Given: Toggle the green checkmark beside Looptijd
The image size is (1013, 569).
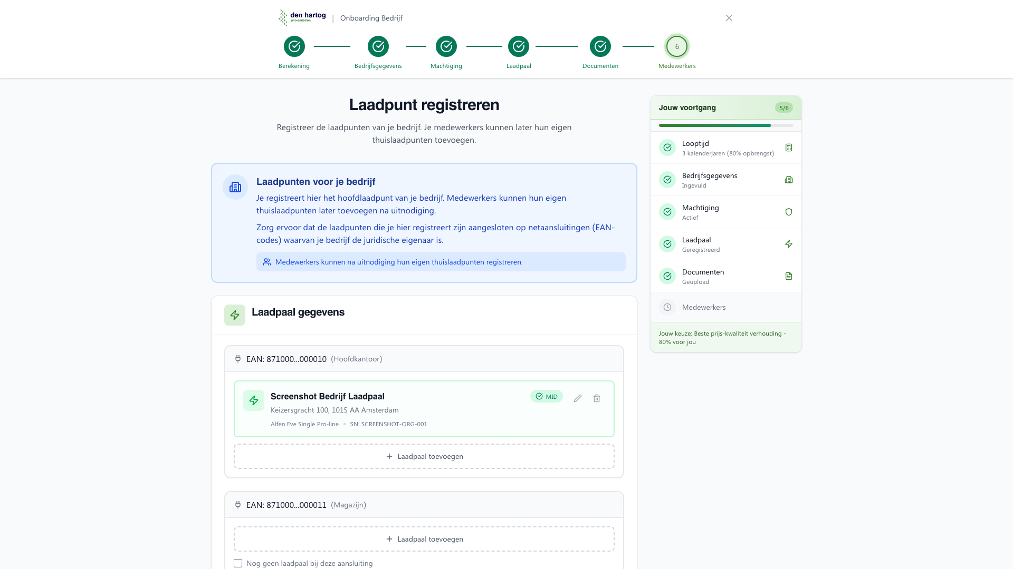Looking at the screenshot, I should click(x=667, y=148).
